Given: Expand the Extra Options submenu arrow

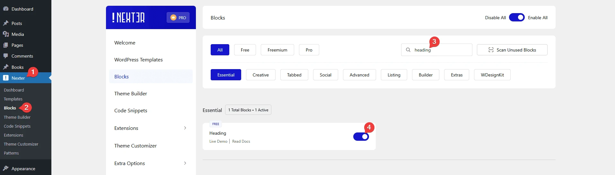Looking at the screenshot, I should [x=185, y=163].
